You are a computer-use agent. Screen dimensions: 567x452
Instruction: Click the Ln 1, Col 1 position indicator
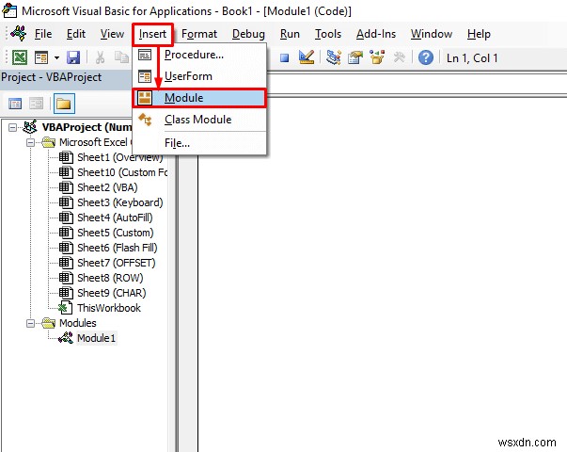point(472,58)
